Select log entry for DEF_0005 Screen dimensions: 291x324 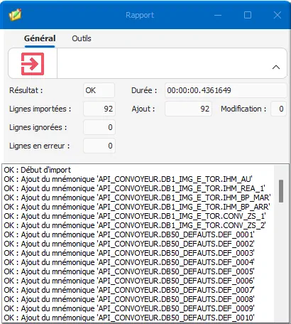tap(129, 271)
